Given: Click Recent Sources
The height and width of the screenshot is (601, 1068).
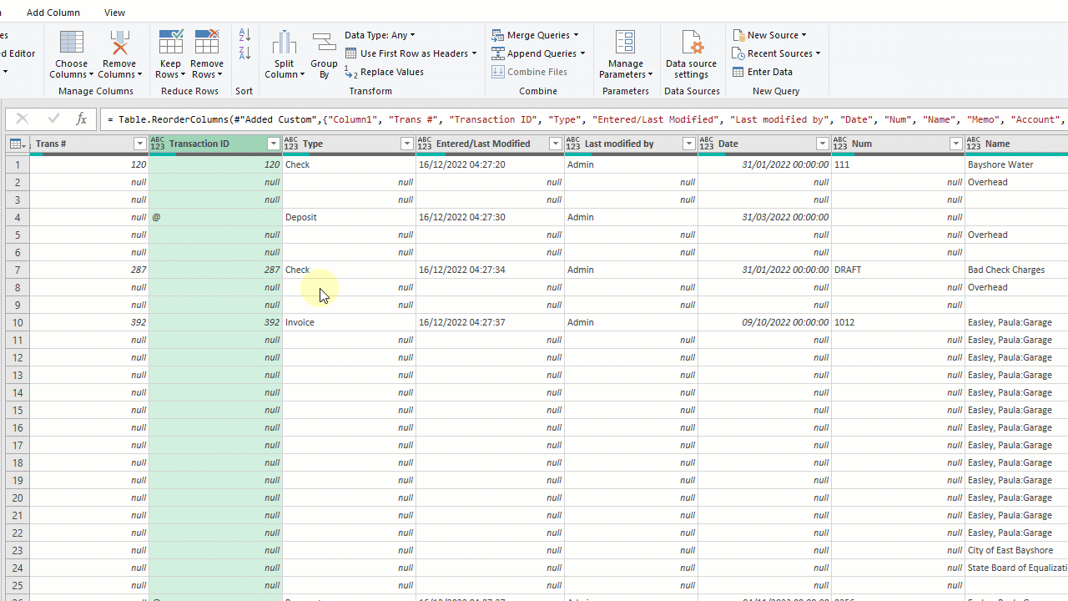Looking at the screenshot, I should [777, 53].
